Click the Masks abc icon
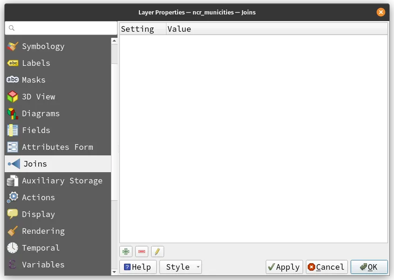394x280 pixels. pyautogui.click(x=13, y=79)
